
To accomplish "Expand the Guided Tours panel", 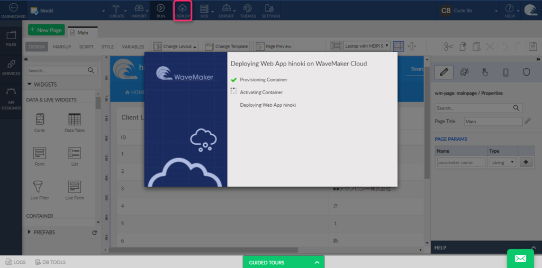I will click(284, 263).
